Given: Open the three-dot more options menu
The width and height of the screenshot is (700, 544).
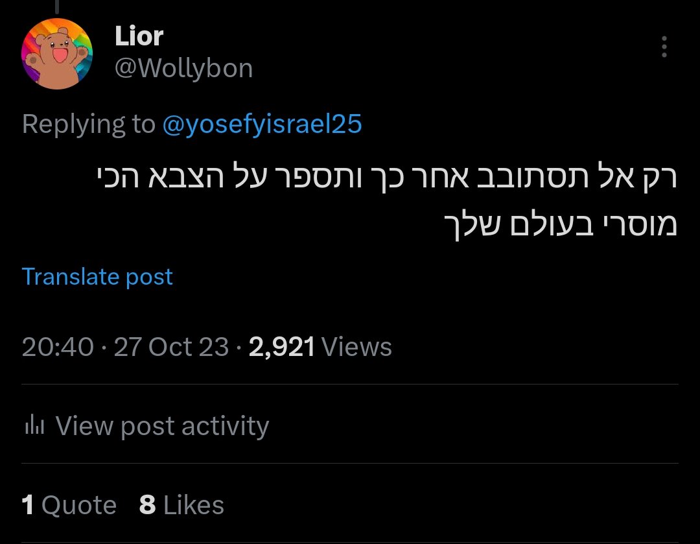Looking at the screenshot, I should pos(664,47).
